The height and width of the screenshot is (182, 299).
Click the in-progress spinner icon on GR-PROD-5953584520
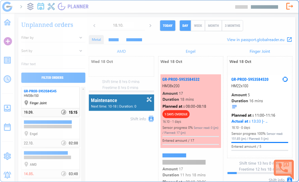click(x=285, y=79)
